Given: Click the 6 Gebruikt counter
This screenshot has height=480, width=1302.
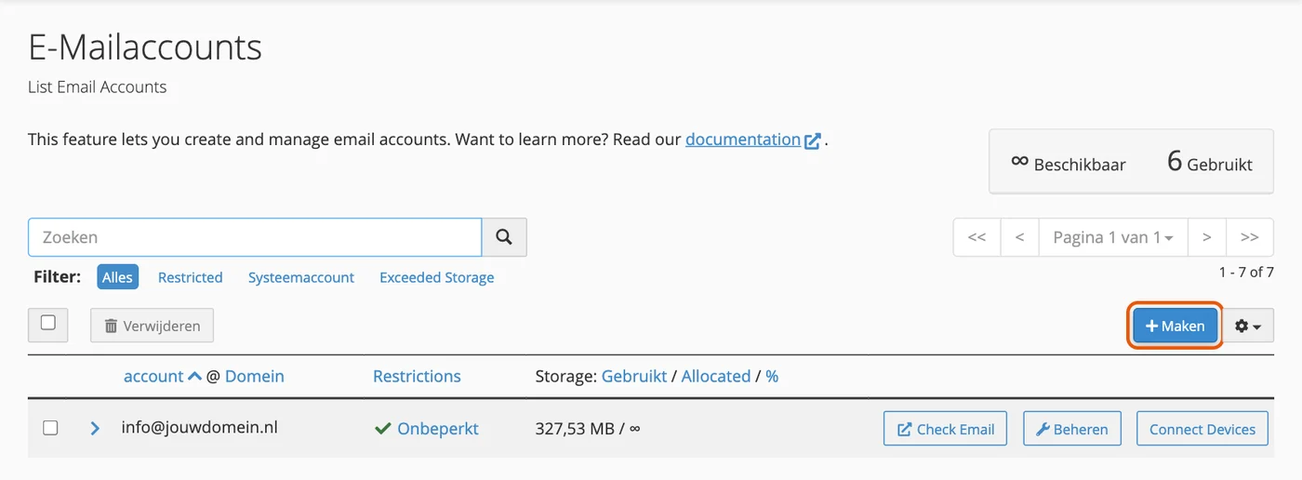Looking at the screenshot, I should tap(1209, 162).
